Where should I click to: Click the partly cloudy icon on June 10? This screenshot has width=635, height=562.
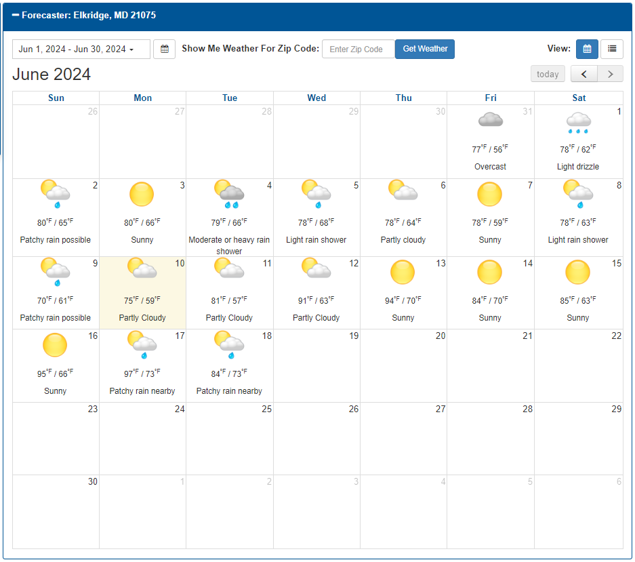pos(142,268)
